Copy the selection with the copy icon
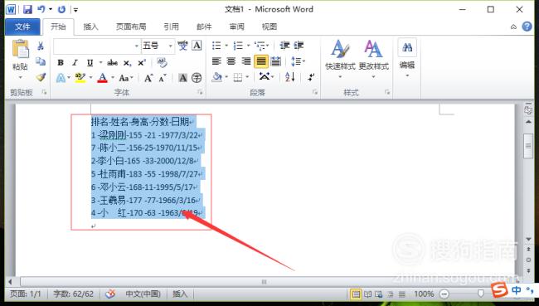Screen dimensions: 539x306 (x=41, y=61)
